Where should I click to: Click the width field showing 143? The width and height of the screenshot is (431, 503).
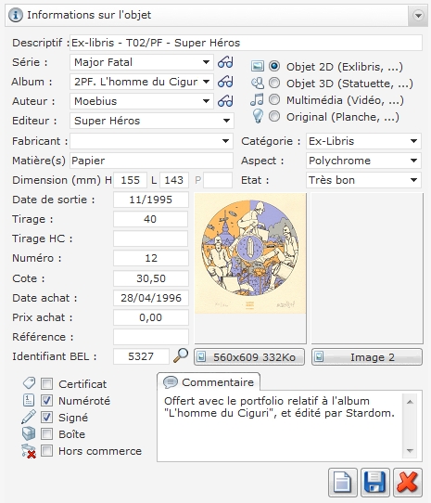174,180
